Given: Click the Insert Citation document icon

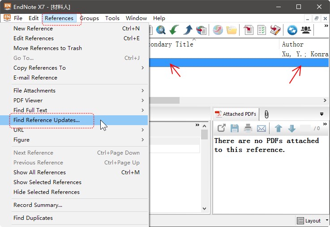Looking at the screenshot, I should pyautogui.click(x=249, y=30).
